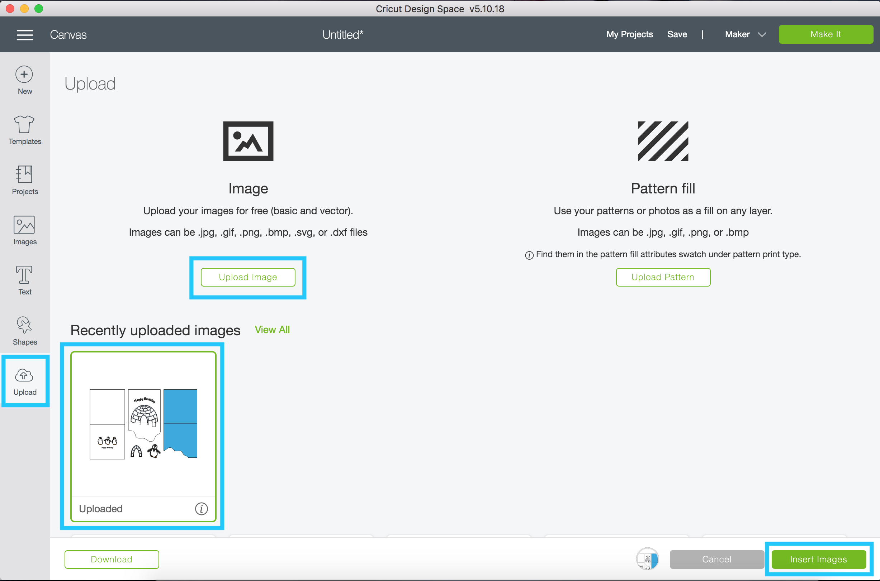Click the Pattern fill heading
The height and width of the screenshot is (581, 880).
(663, 189)
